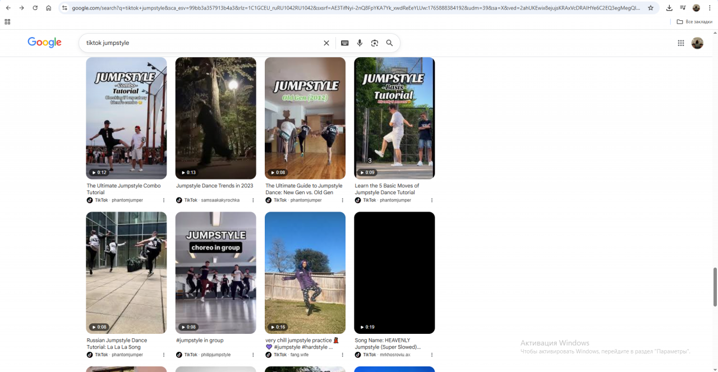Open the all bookmarks folder
Image resolution: width=718 pixels, height=372 pixels.
click(x=694, y=21)
